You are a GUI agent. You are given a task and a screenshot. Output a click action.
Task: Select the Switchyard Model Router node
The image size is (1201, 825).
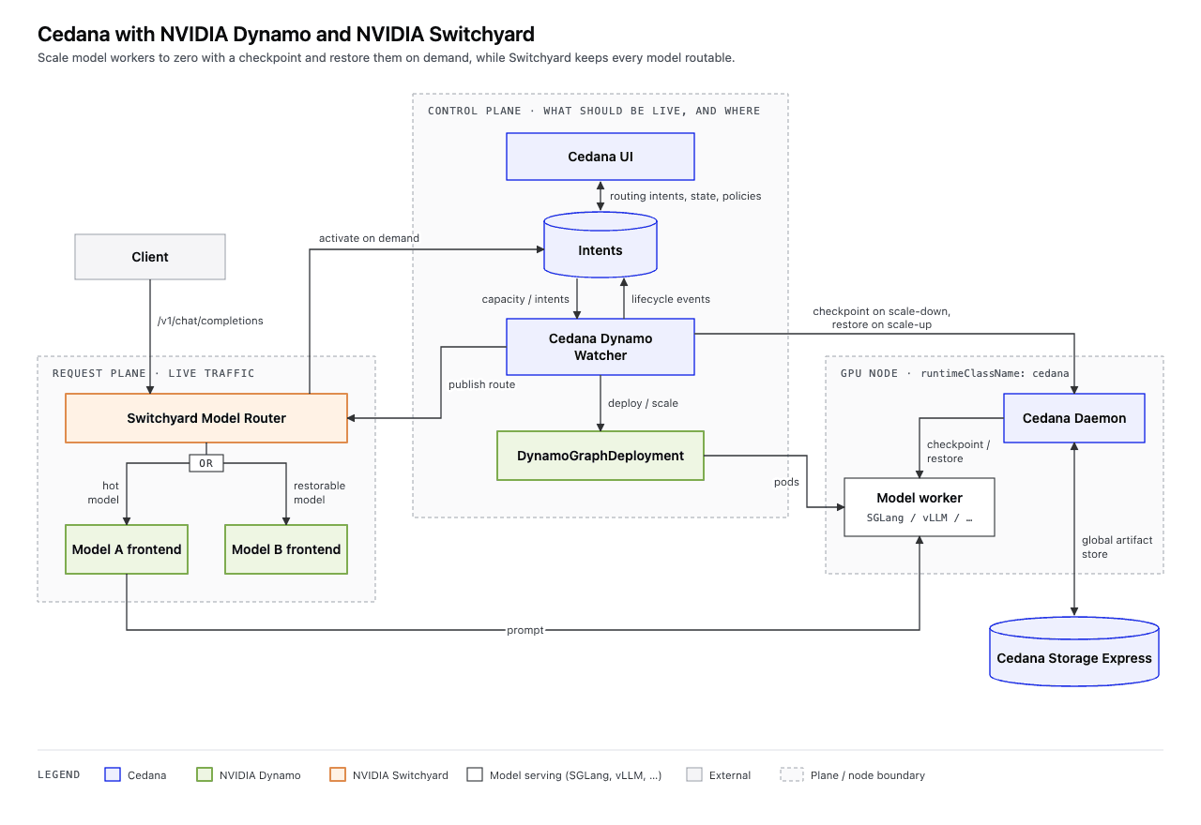pyautogui.click(x=206, y=418)
